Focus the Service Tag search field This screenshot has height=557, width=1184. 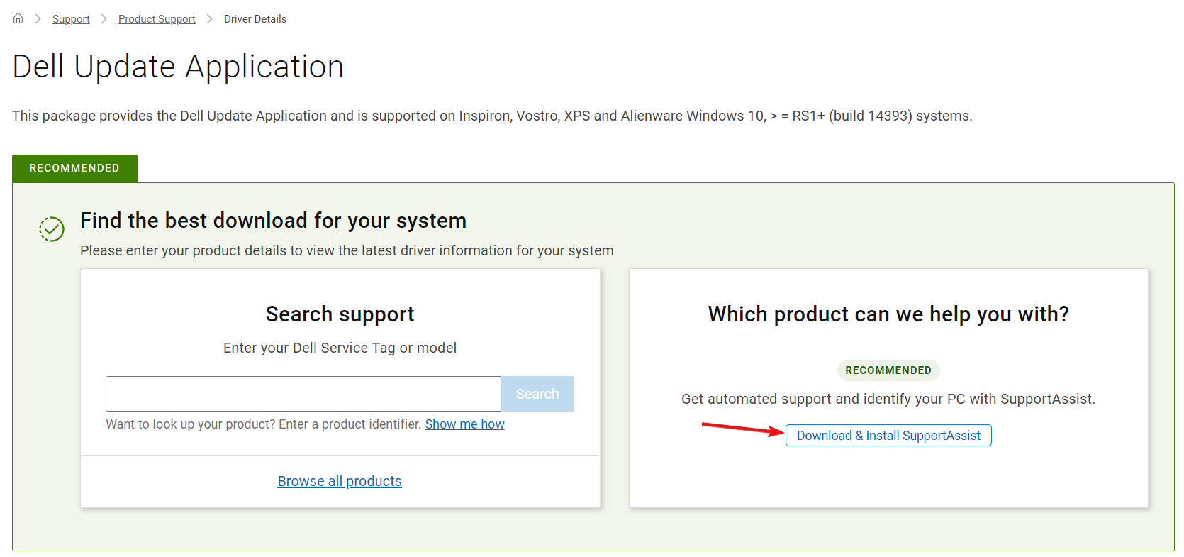click(x=303, y=394)
